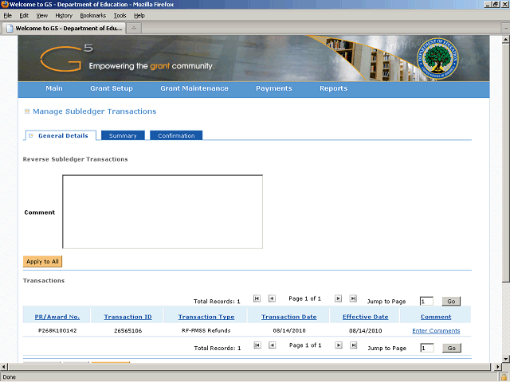Screen dimensions: 510x382
Task: Sort by Transaction Type column
Action: point(206,317)
